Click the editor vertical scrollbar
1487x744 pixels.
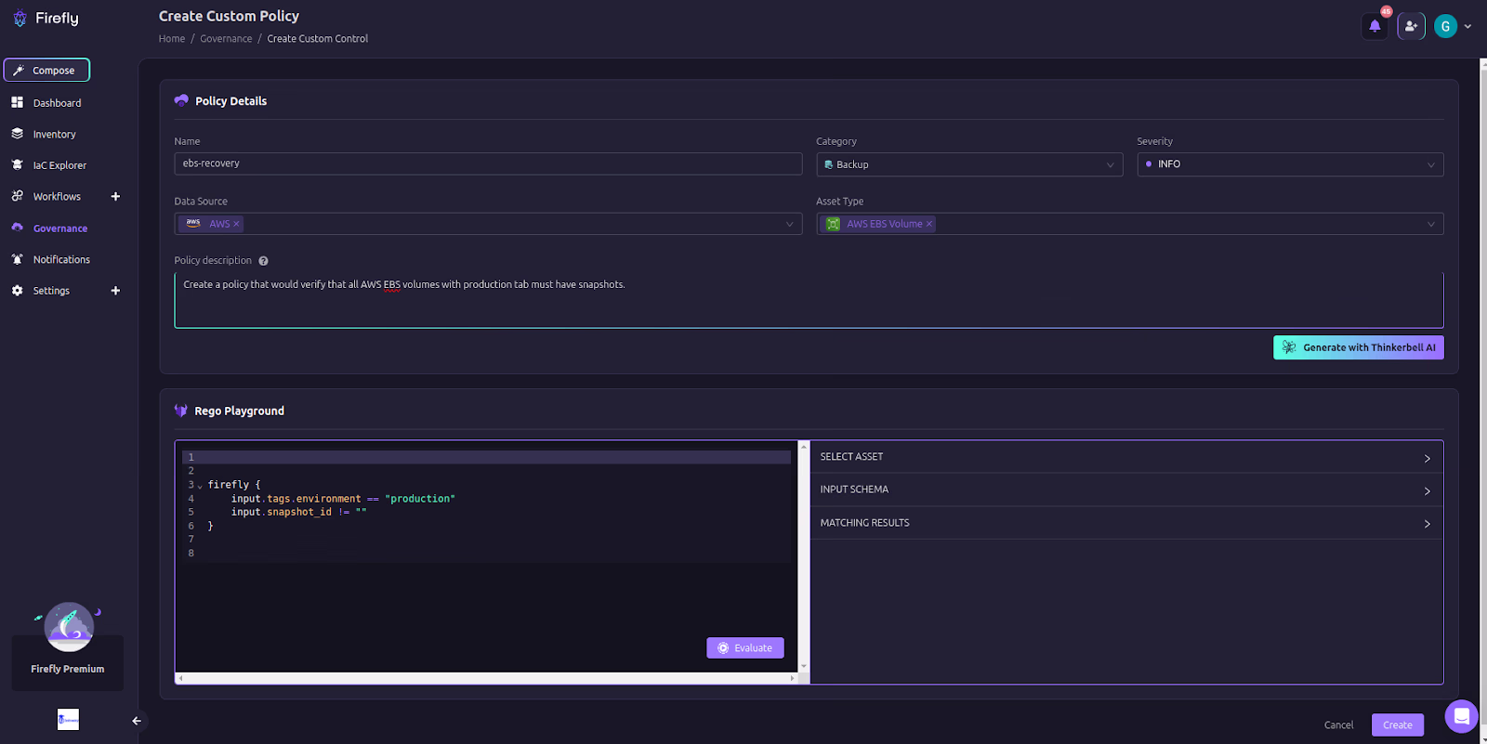[x=804, y=557]
